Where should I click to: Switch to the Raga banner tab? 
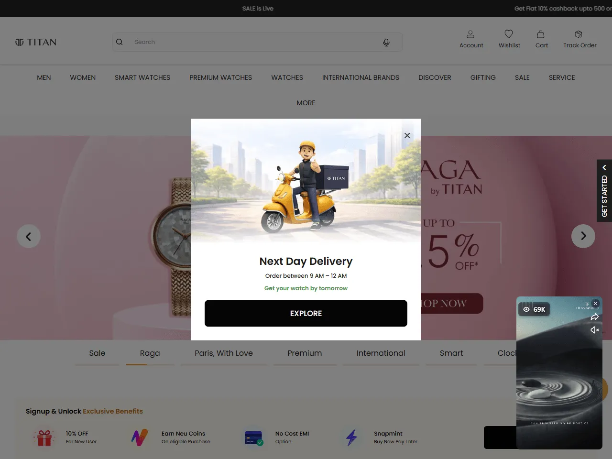[x=150, y=353]
